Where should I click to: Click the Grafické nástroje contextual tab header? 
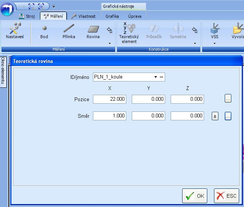click(124, 6)
